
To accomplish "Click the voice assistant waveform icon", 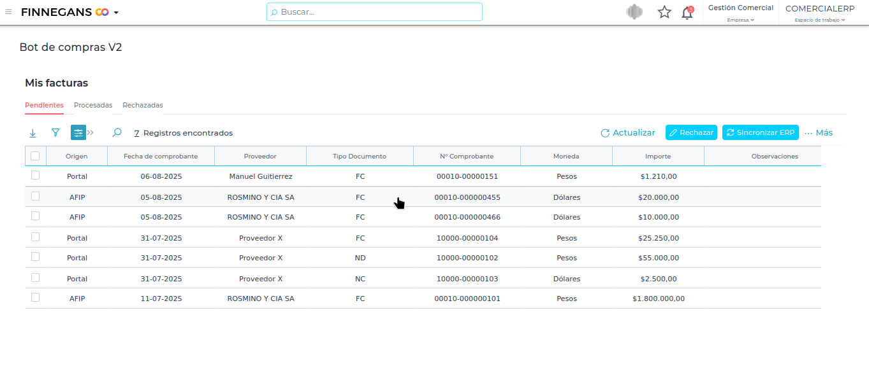I will 634,12.
